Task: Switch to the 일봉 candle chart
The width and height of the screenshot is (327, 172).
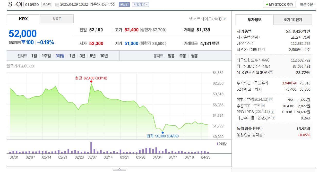Action: click(171, 56)
